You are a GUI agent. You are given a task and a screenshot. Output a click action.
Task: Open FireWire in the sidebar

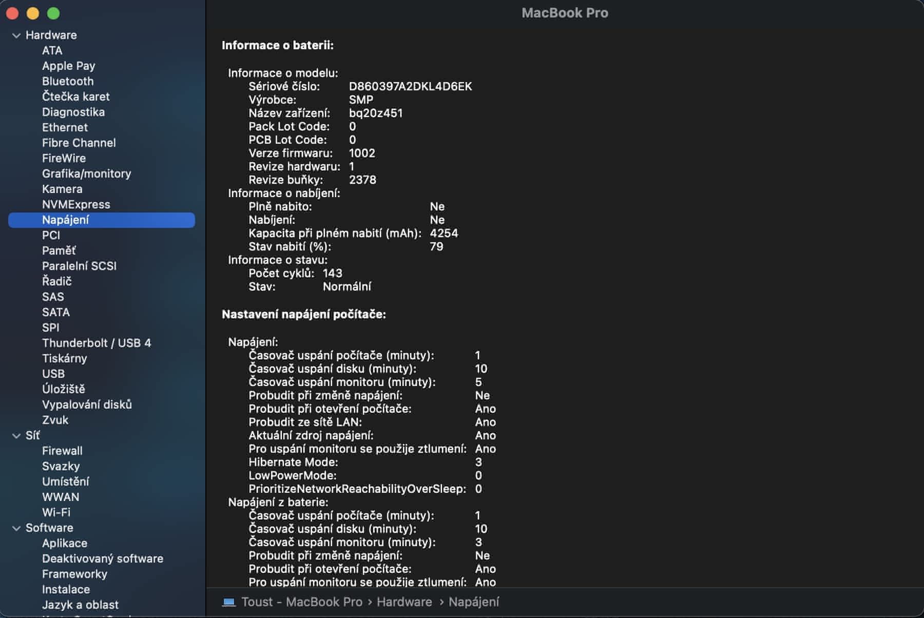pyautogui.click(x=64, y=158)
